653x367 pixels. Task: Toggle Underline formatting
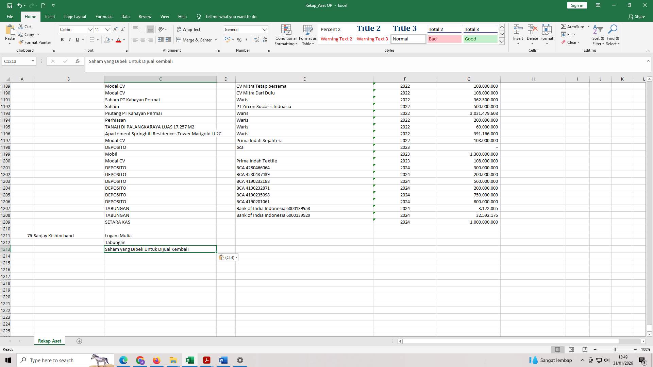[77, 40]
